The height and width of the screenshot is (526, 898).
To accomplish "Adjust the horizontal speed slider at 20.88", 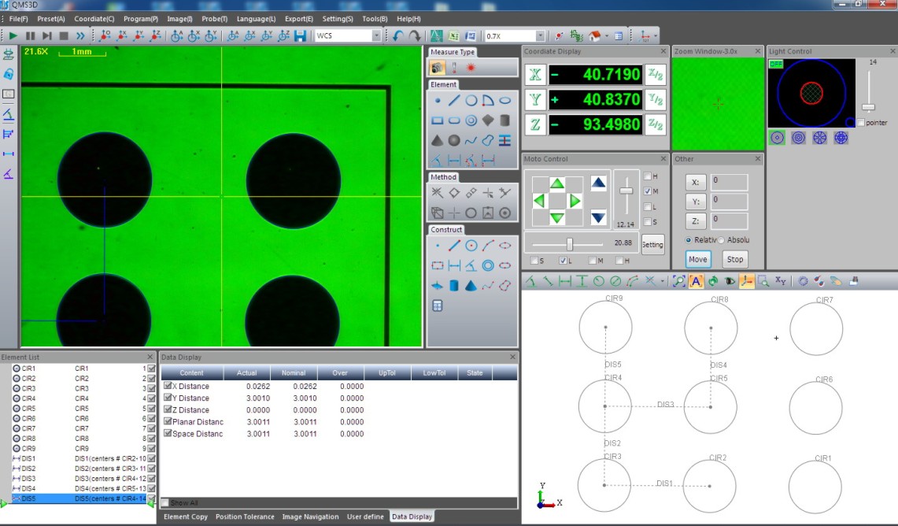I will click(569, 244).
